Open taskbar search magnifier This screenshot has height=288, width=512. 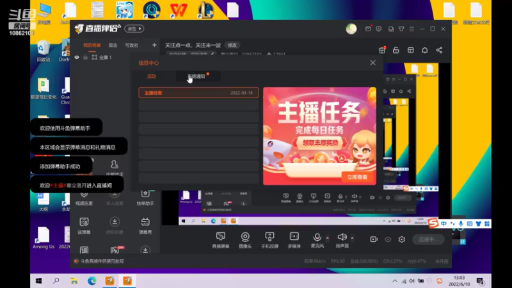click(x=56, y=281)
